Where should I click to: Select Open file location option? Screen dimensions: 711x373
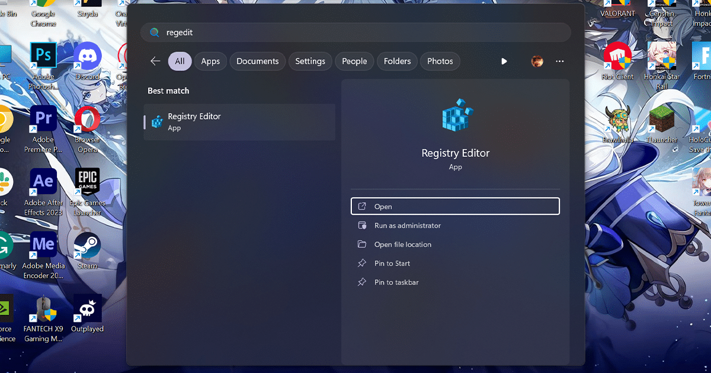tap(402, 245)
